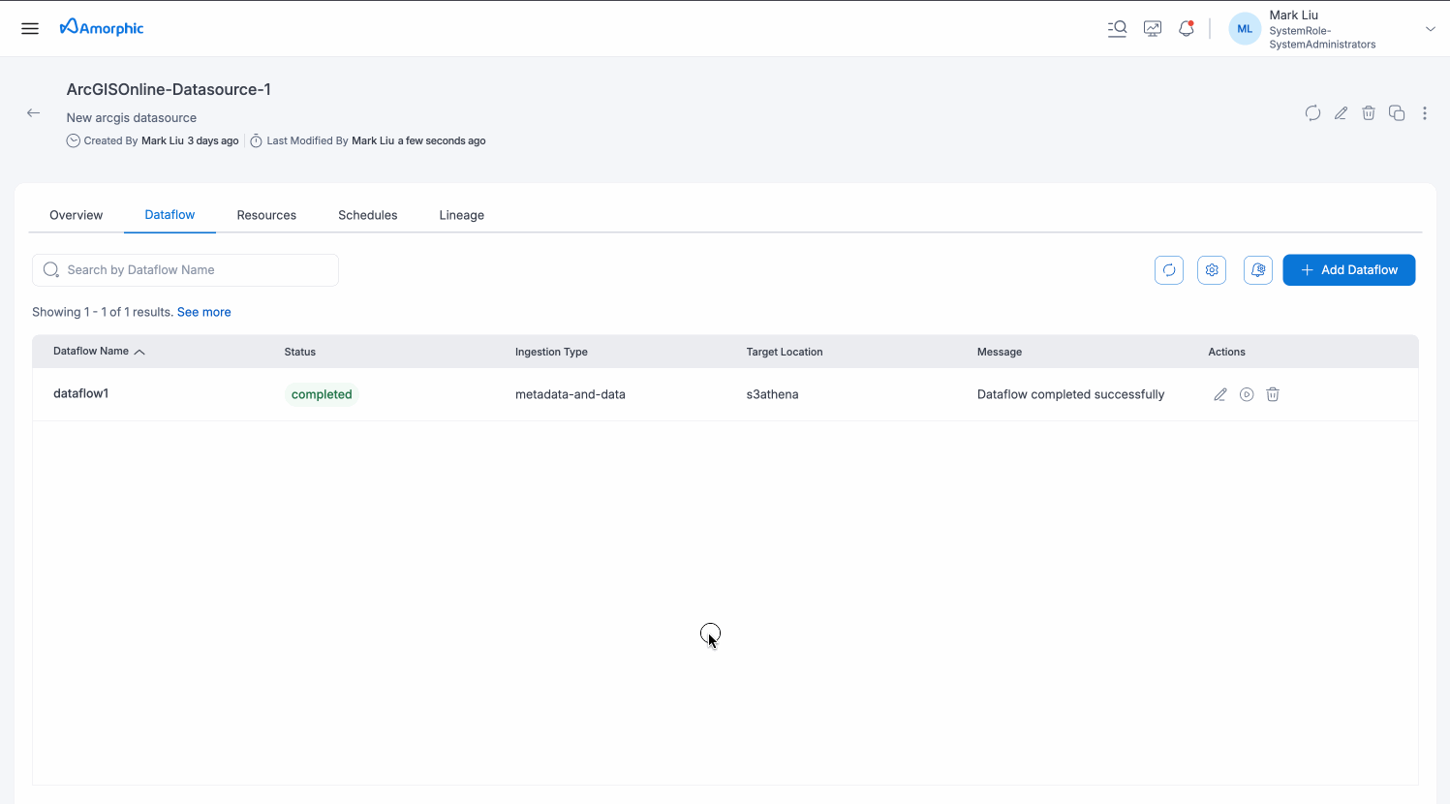
Task: Open the global search icon in header
Action: click(x=1117, y=28)
